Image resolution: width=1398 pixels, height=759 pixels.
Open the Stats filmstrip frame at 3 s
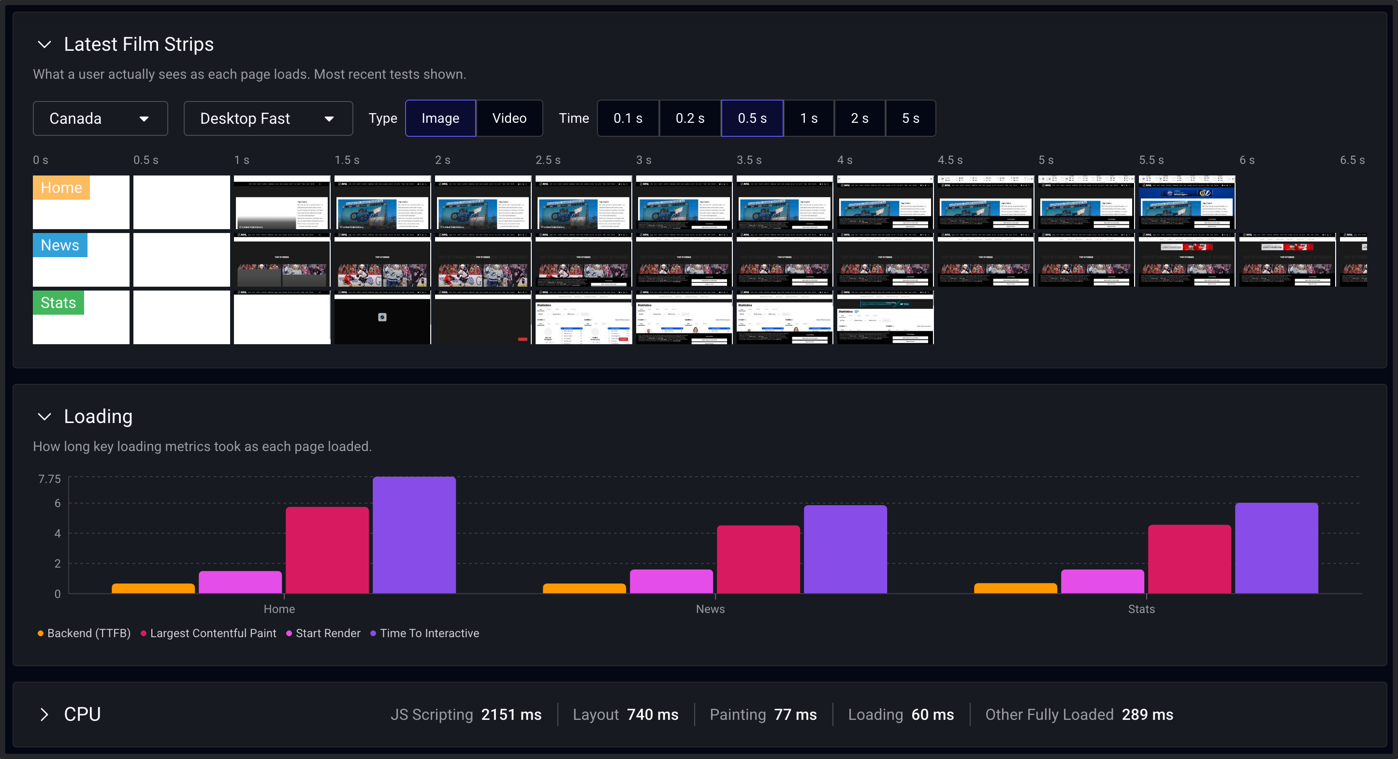(x=684, y=317)
